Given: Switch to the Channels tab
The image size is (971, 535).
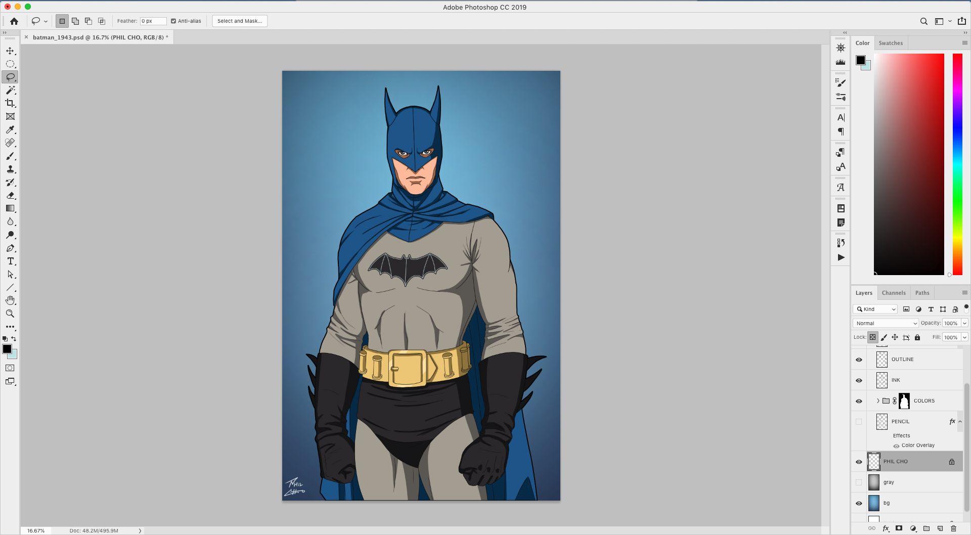Looking at the screenshot, I should point(894,293).
